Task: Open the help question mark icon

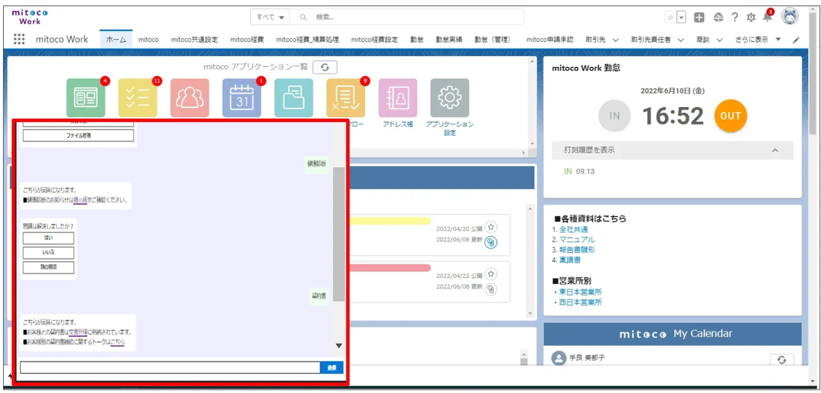Action: tap(735, 17)
